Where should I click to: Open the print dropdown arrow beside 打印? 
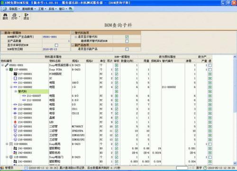(x=19, y=16)
